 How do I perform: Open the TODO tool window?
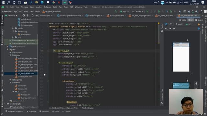[56, 111]
